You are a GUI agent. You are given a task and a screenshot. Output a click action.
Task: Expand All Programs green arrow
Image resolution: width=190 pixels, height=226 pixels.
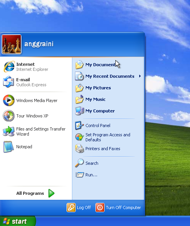pos(52,193)
